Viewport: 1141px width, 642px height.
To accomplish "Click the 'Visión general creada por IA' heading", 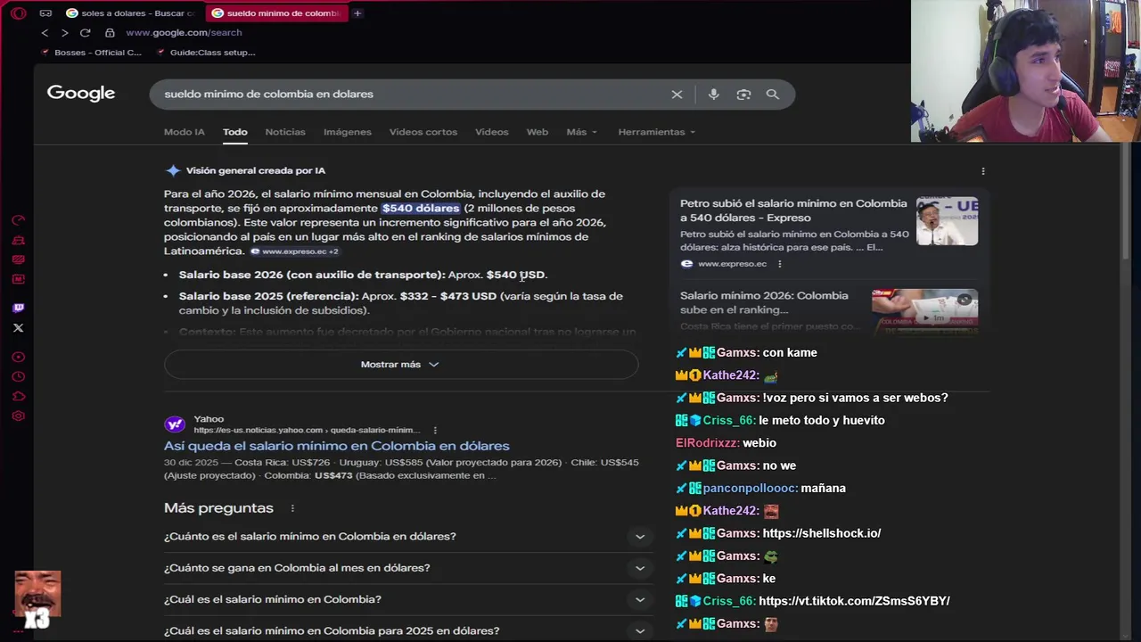I will pyautogui.click(x=255, y=171).
